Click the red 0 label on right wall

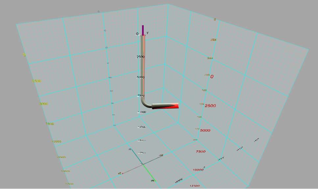pos(212,77)
